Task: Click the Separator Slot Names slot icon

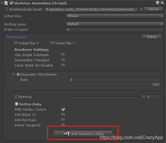Action: click(18, 74)
